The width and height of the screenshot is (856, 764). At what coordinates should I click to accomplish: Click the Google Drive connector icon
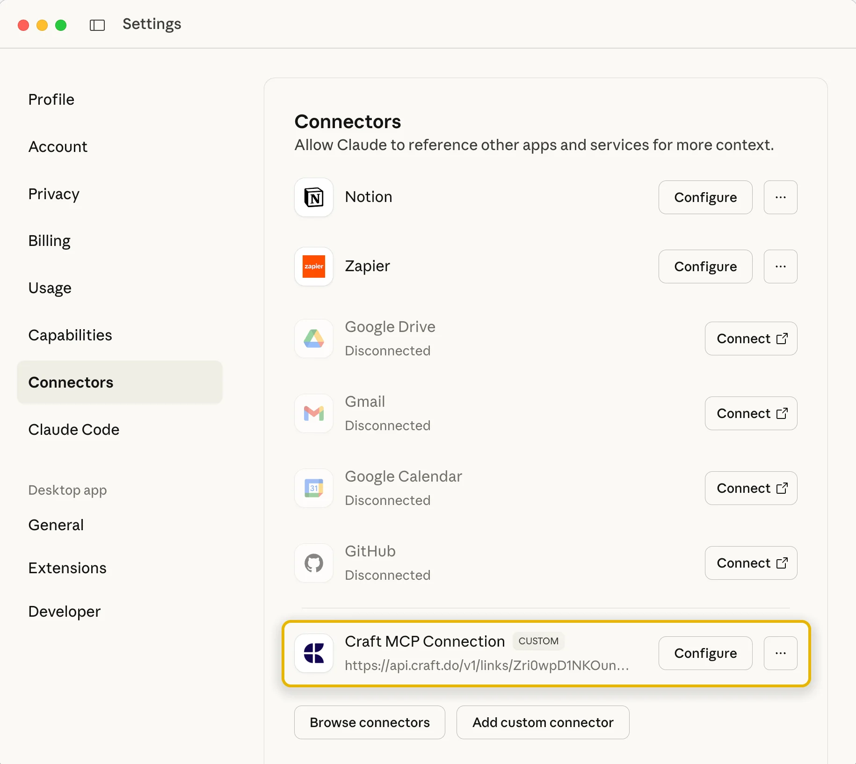[x=313, y=339]
